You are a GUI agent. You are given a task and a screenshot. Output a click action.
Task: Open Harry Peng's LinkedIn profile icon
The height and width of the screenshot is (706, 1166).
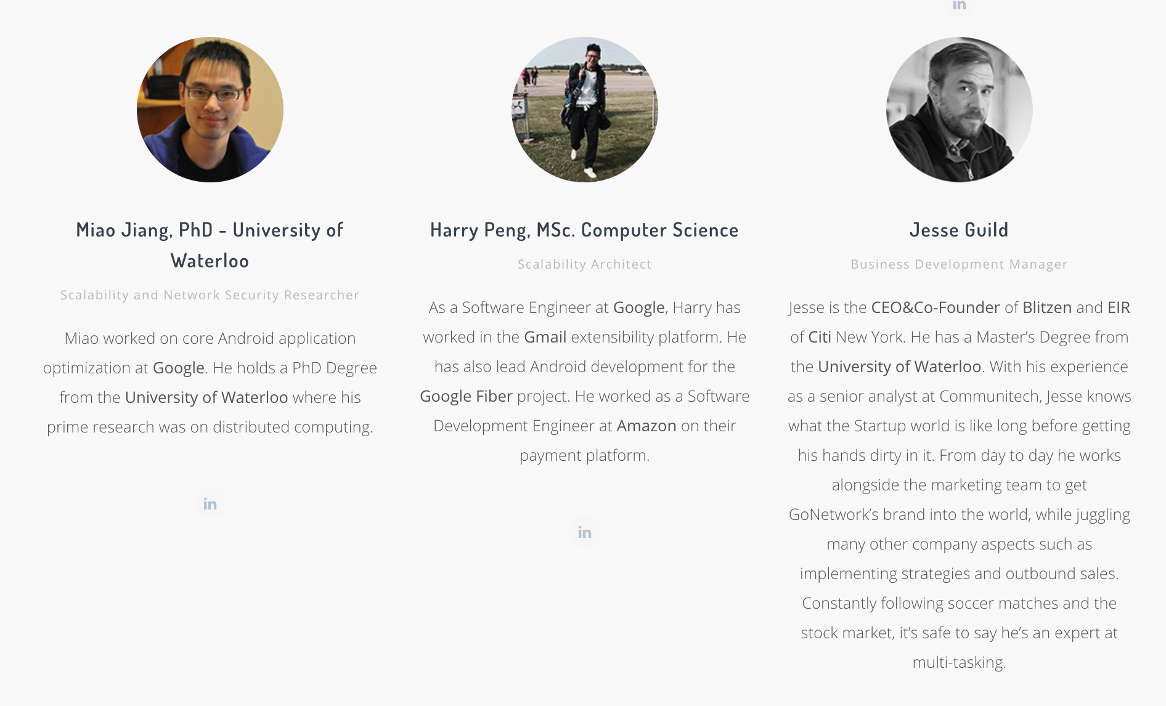[584, 532]
